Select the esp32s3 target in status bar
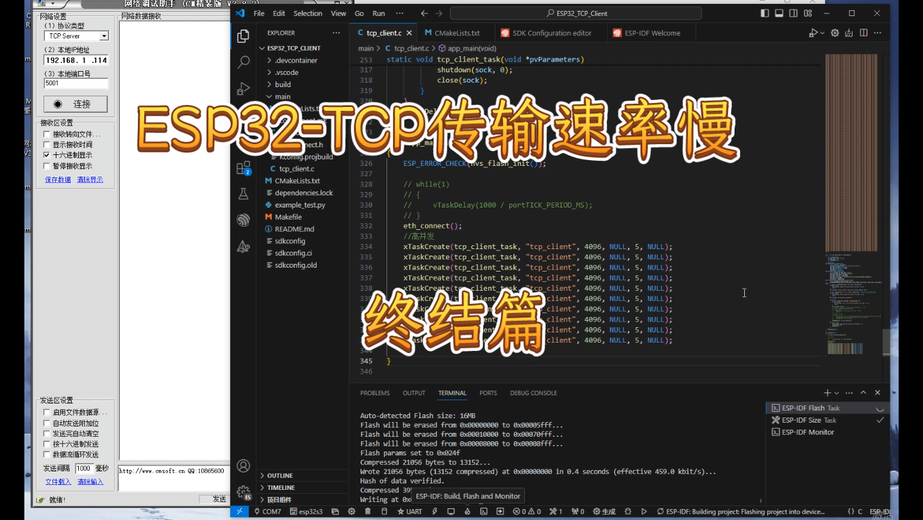This screenshot has height=520, width=923. (306, 512)
